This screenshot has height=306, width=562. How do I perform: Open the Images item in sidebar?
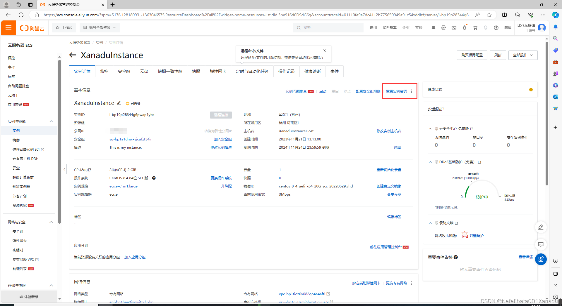tap(16, 140)
